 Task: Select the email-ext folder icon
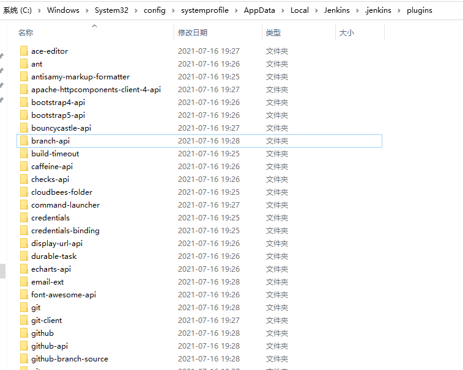coord(24,282)
